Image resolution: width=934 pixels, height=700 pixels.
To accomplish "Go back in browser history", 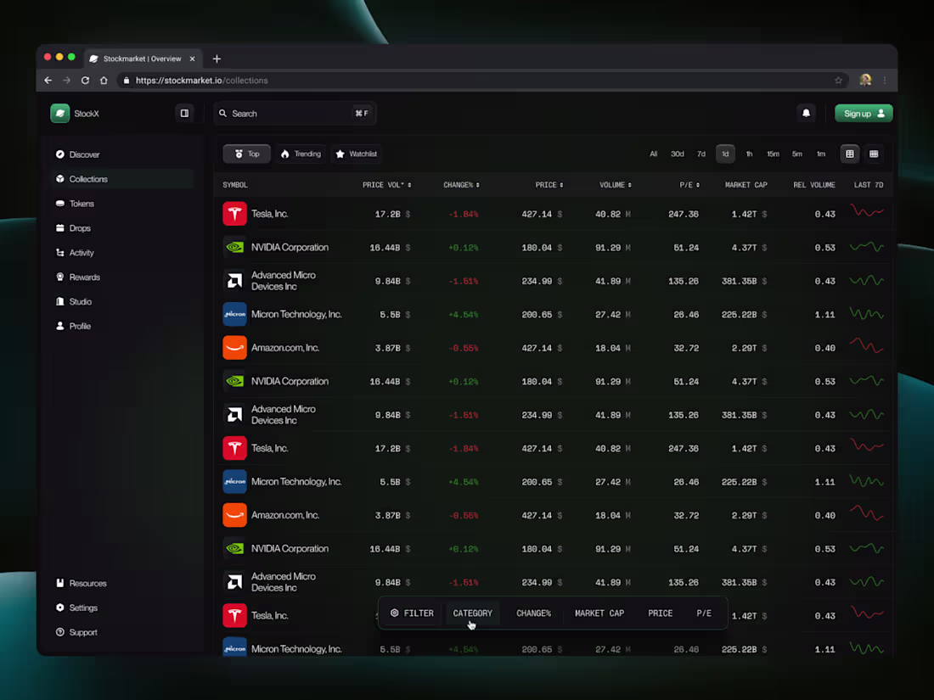I will pyautogui.click(x=48, y=81).
